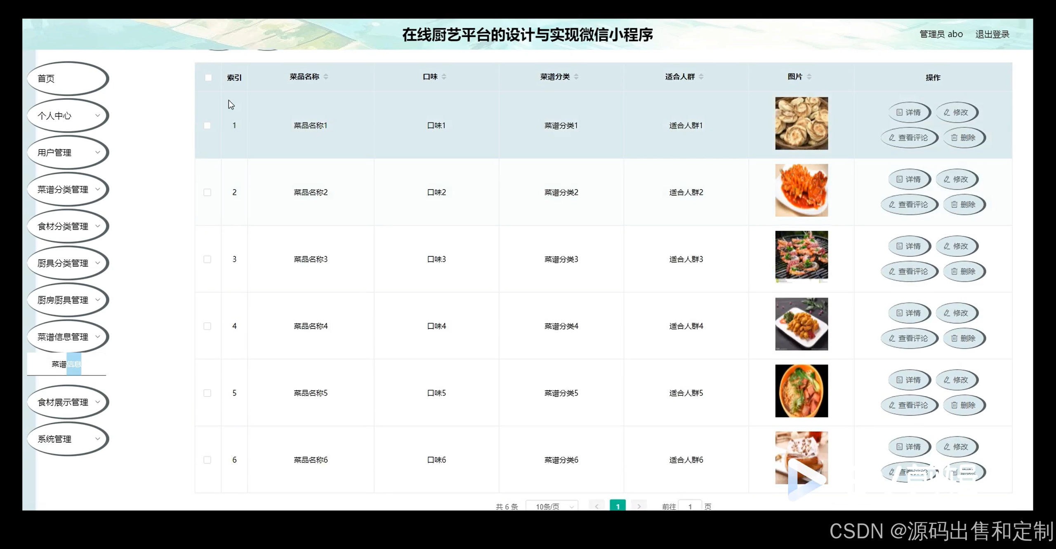1056x549 pixels.
Task: Click the 前往 page number input field
Action: point(690,506)
